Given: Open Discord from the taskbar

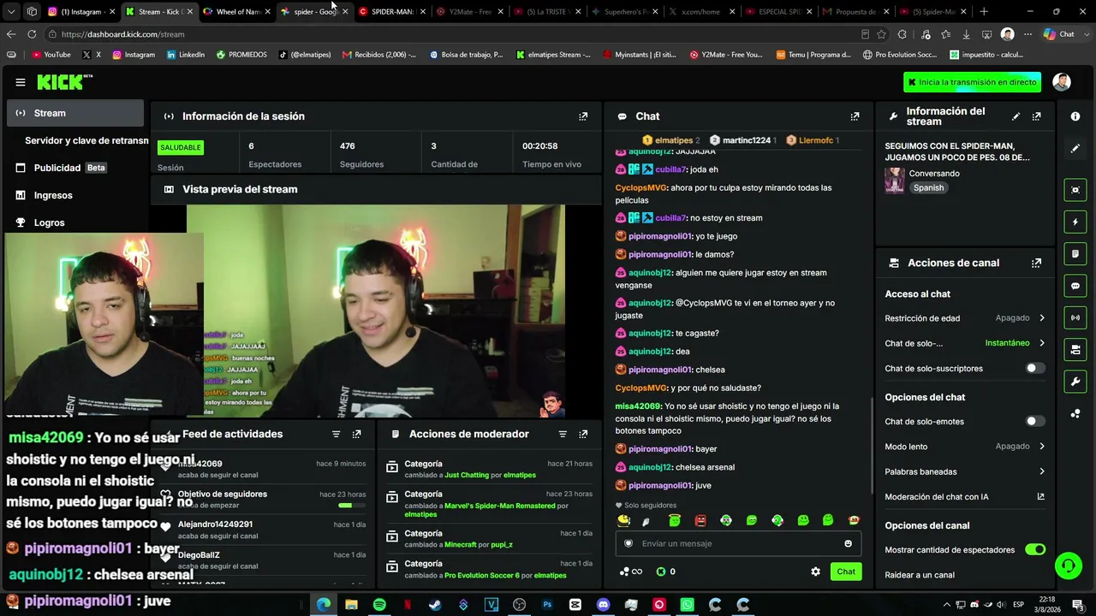Looking at the screenshot, I should tap(603, 605).
